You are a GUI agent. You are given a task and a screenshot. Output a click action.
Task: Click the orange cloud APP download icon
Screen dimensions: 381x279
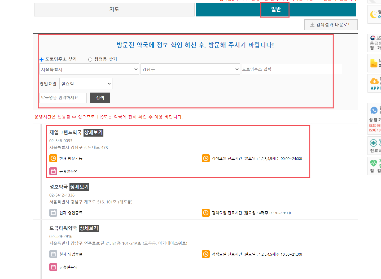[374, 81]
